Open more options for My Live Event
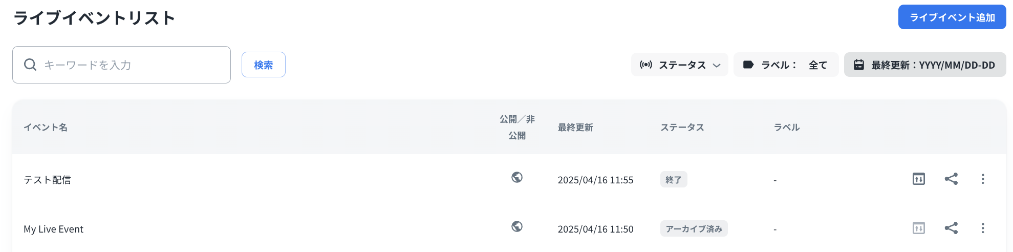The image size is (1013, 252). click(x=982, y=228)
